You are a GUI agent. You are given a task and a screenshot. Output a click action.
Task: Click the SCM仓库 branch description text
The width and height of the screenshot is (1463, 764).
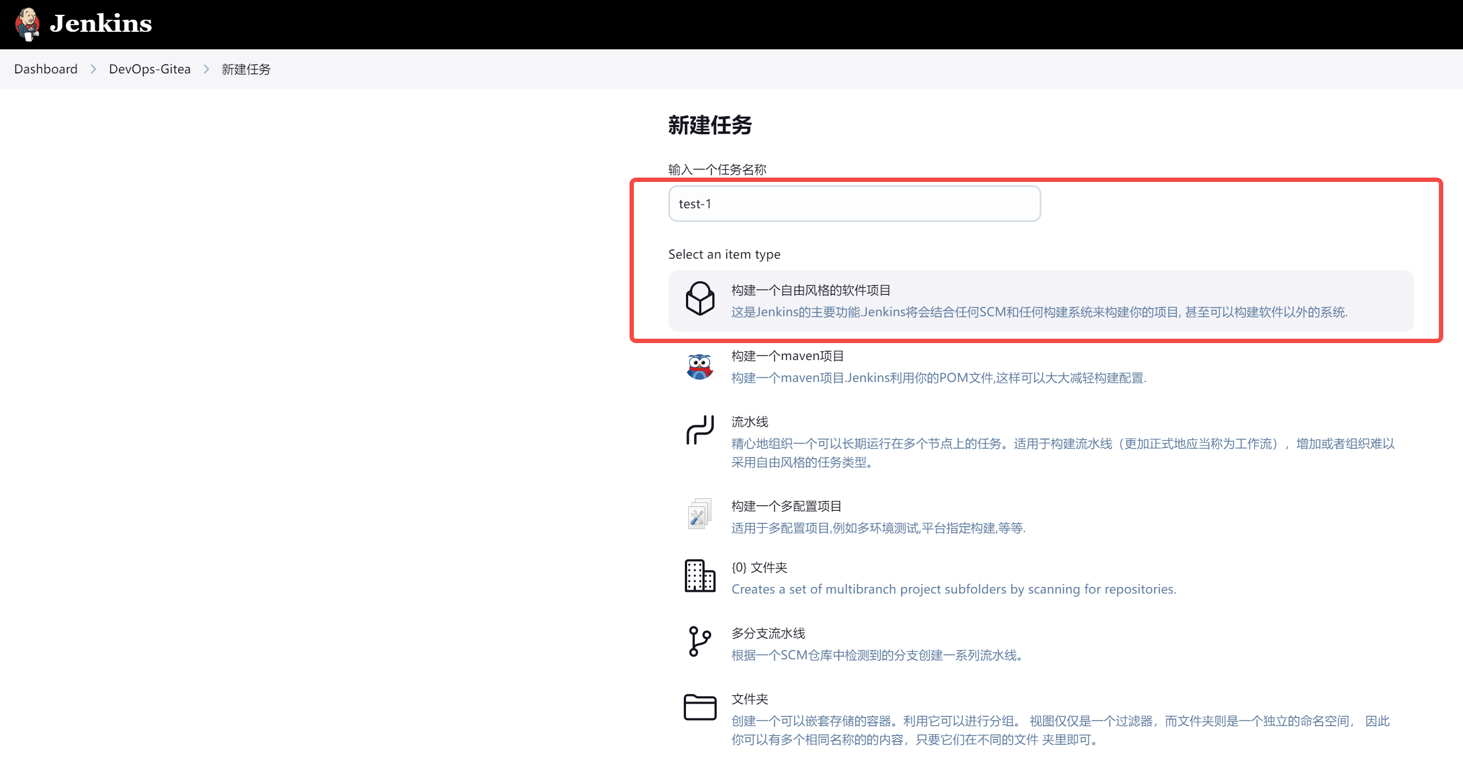[x=878, y=655]
